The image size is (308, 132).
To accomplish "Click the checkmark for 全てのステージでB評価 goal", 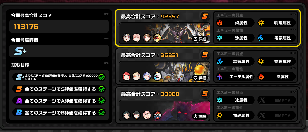I will 101,113.
